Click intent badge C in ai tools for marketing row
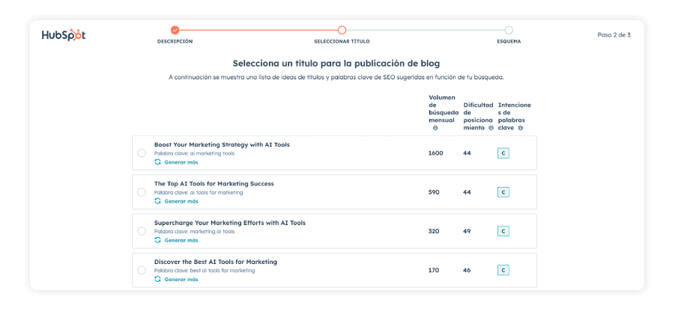675x311 pixels. 503,192
